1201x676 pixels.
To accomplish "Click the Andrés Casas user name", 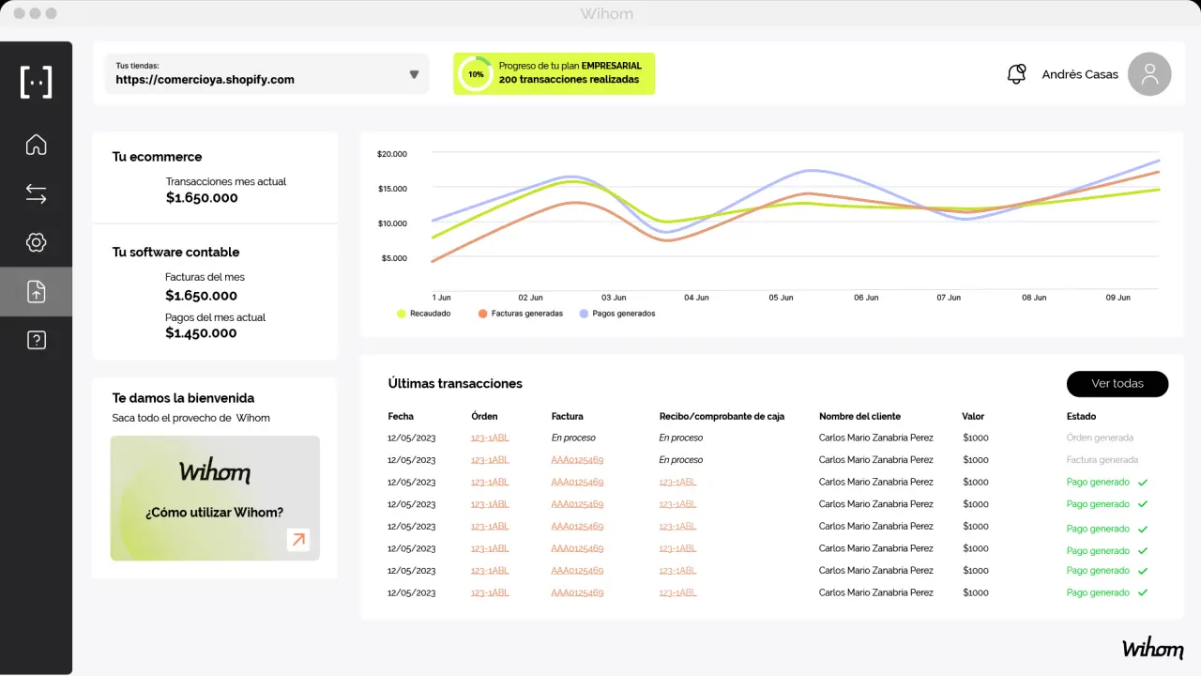I will [x=1079, y=74].
